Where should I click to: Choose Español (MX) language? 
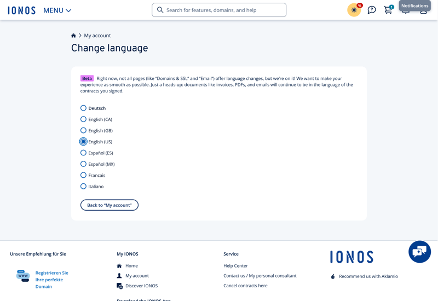(83, 164)
